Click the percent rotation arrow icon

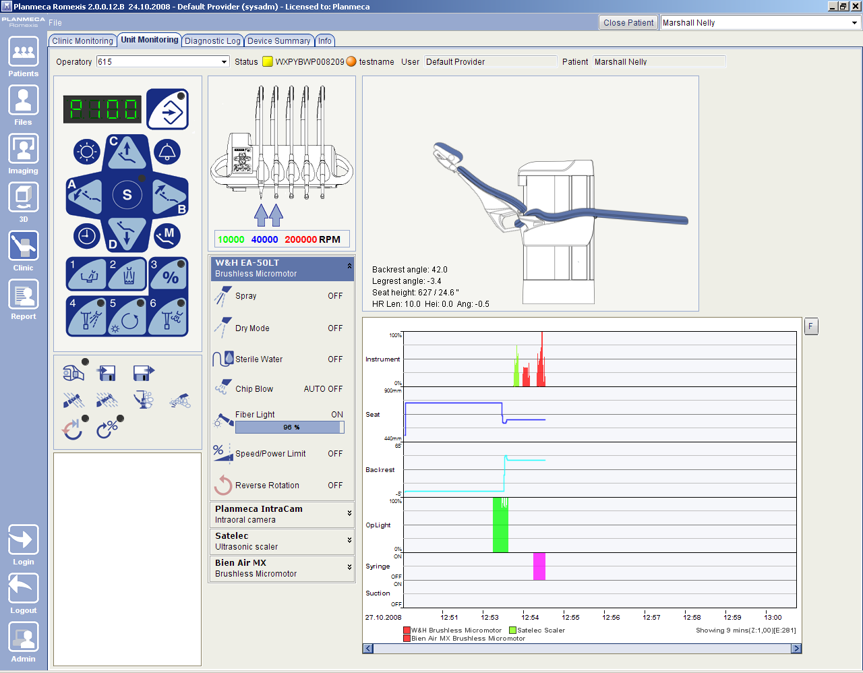pos(108,428)
